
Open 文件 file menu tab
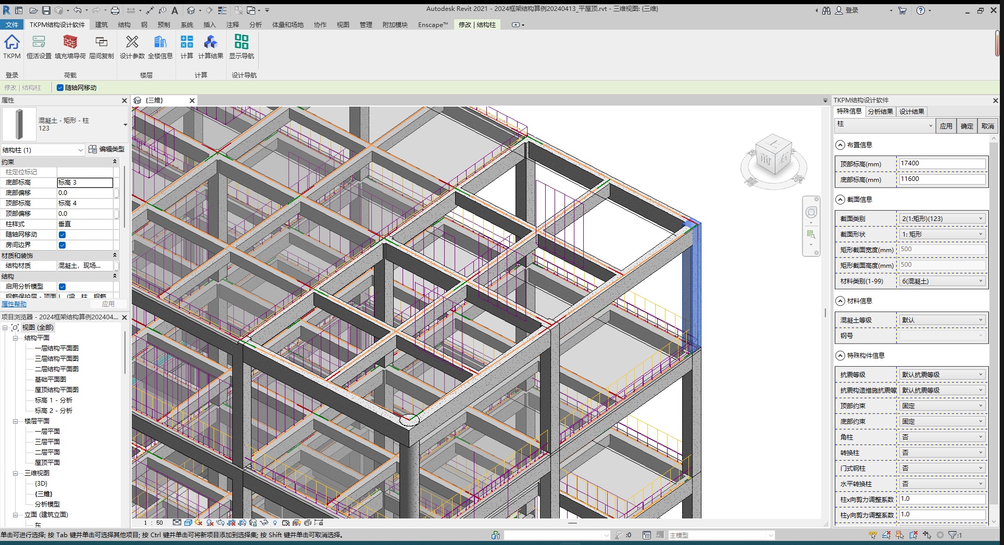click(11, 24)
